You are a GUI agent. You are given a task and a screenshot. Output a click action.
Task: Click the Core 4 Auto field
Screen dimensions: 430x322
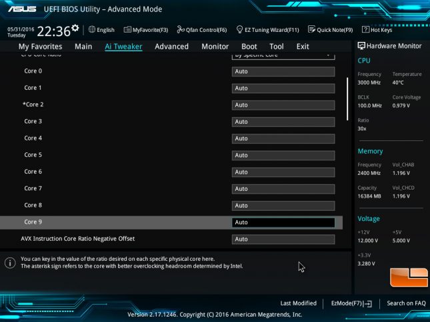[283, 138]
